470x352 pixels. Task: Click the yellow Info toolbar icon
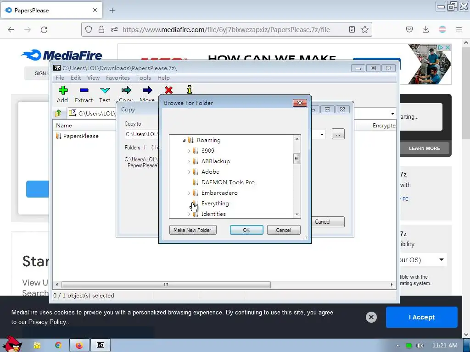pos(190,89)
